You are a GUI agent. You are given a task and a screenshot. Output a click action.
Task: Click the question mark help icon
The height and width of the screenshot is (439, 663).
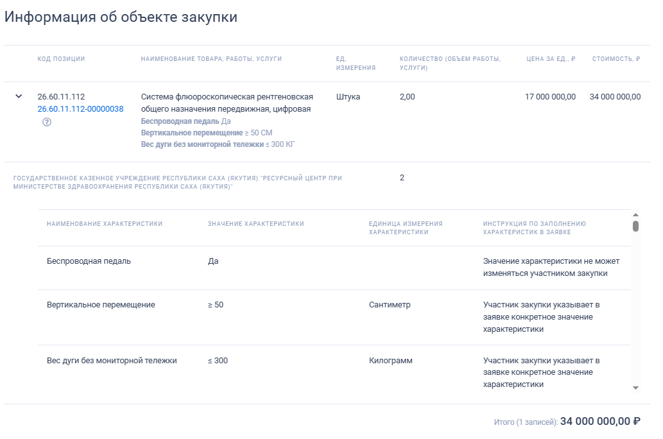pos(46,122)
